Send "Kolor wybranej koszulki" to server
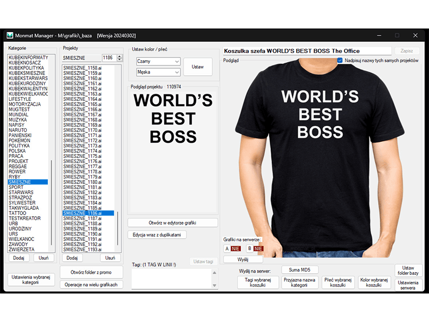Image resolution: width=429 pixels, height=322 pixels. point(374,282)
